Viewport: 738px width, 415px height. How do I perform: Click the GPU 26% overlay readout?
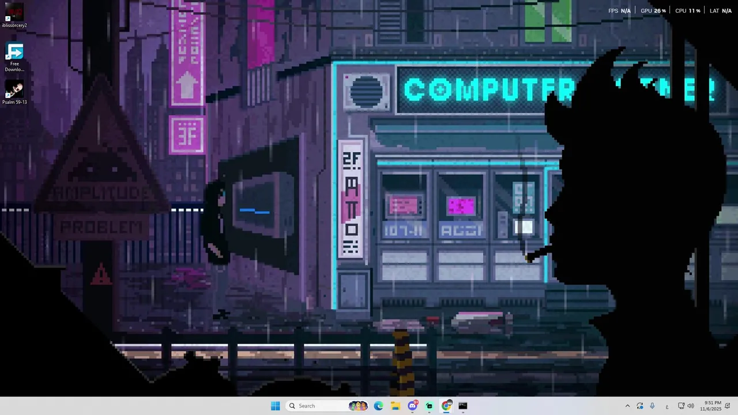(x=653, y=11)
